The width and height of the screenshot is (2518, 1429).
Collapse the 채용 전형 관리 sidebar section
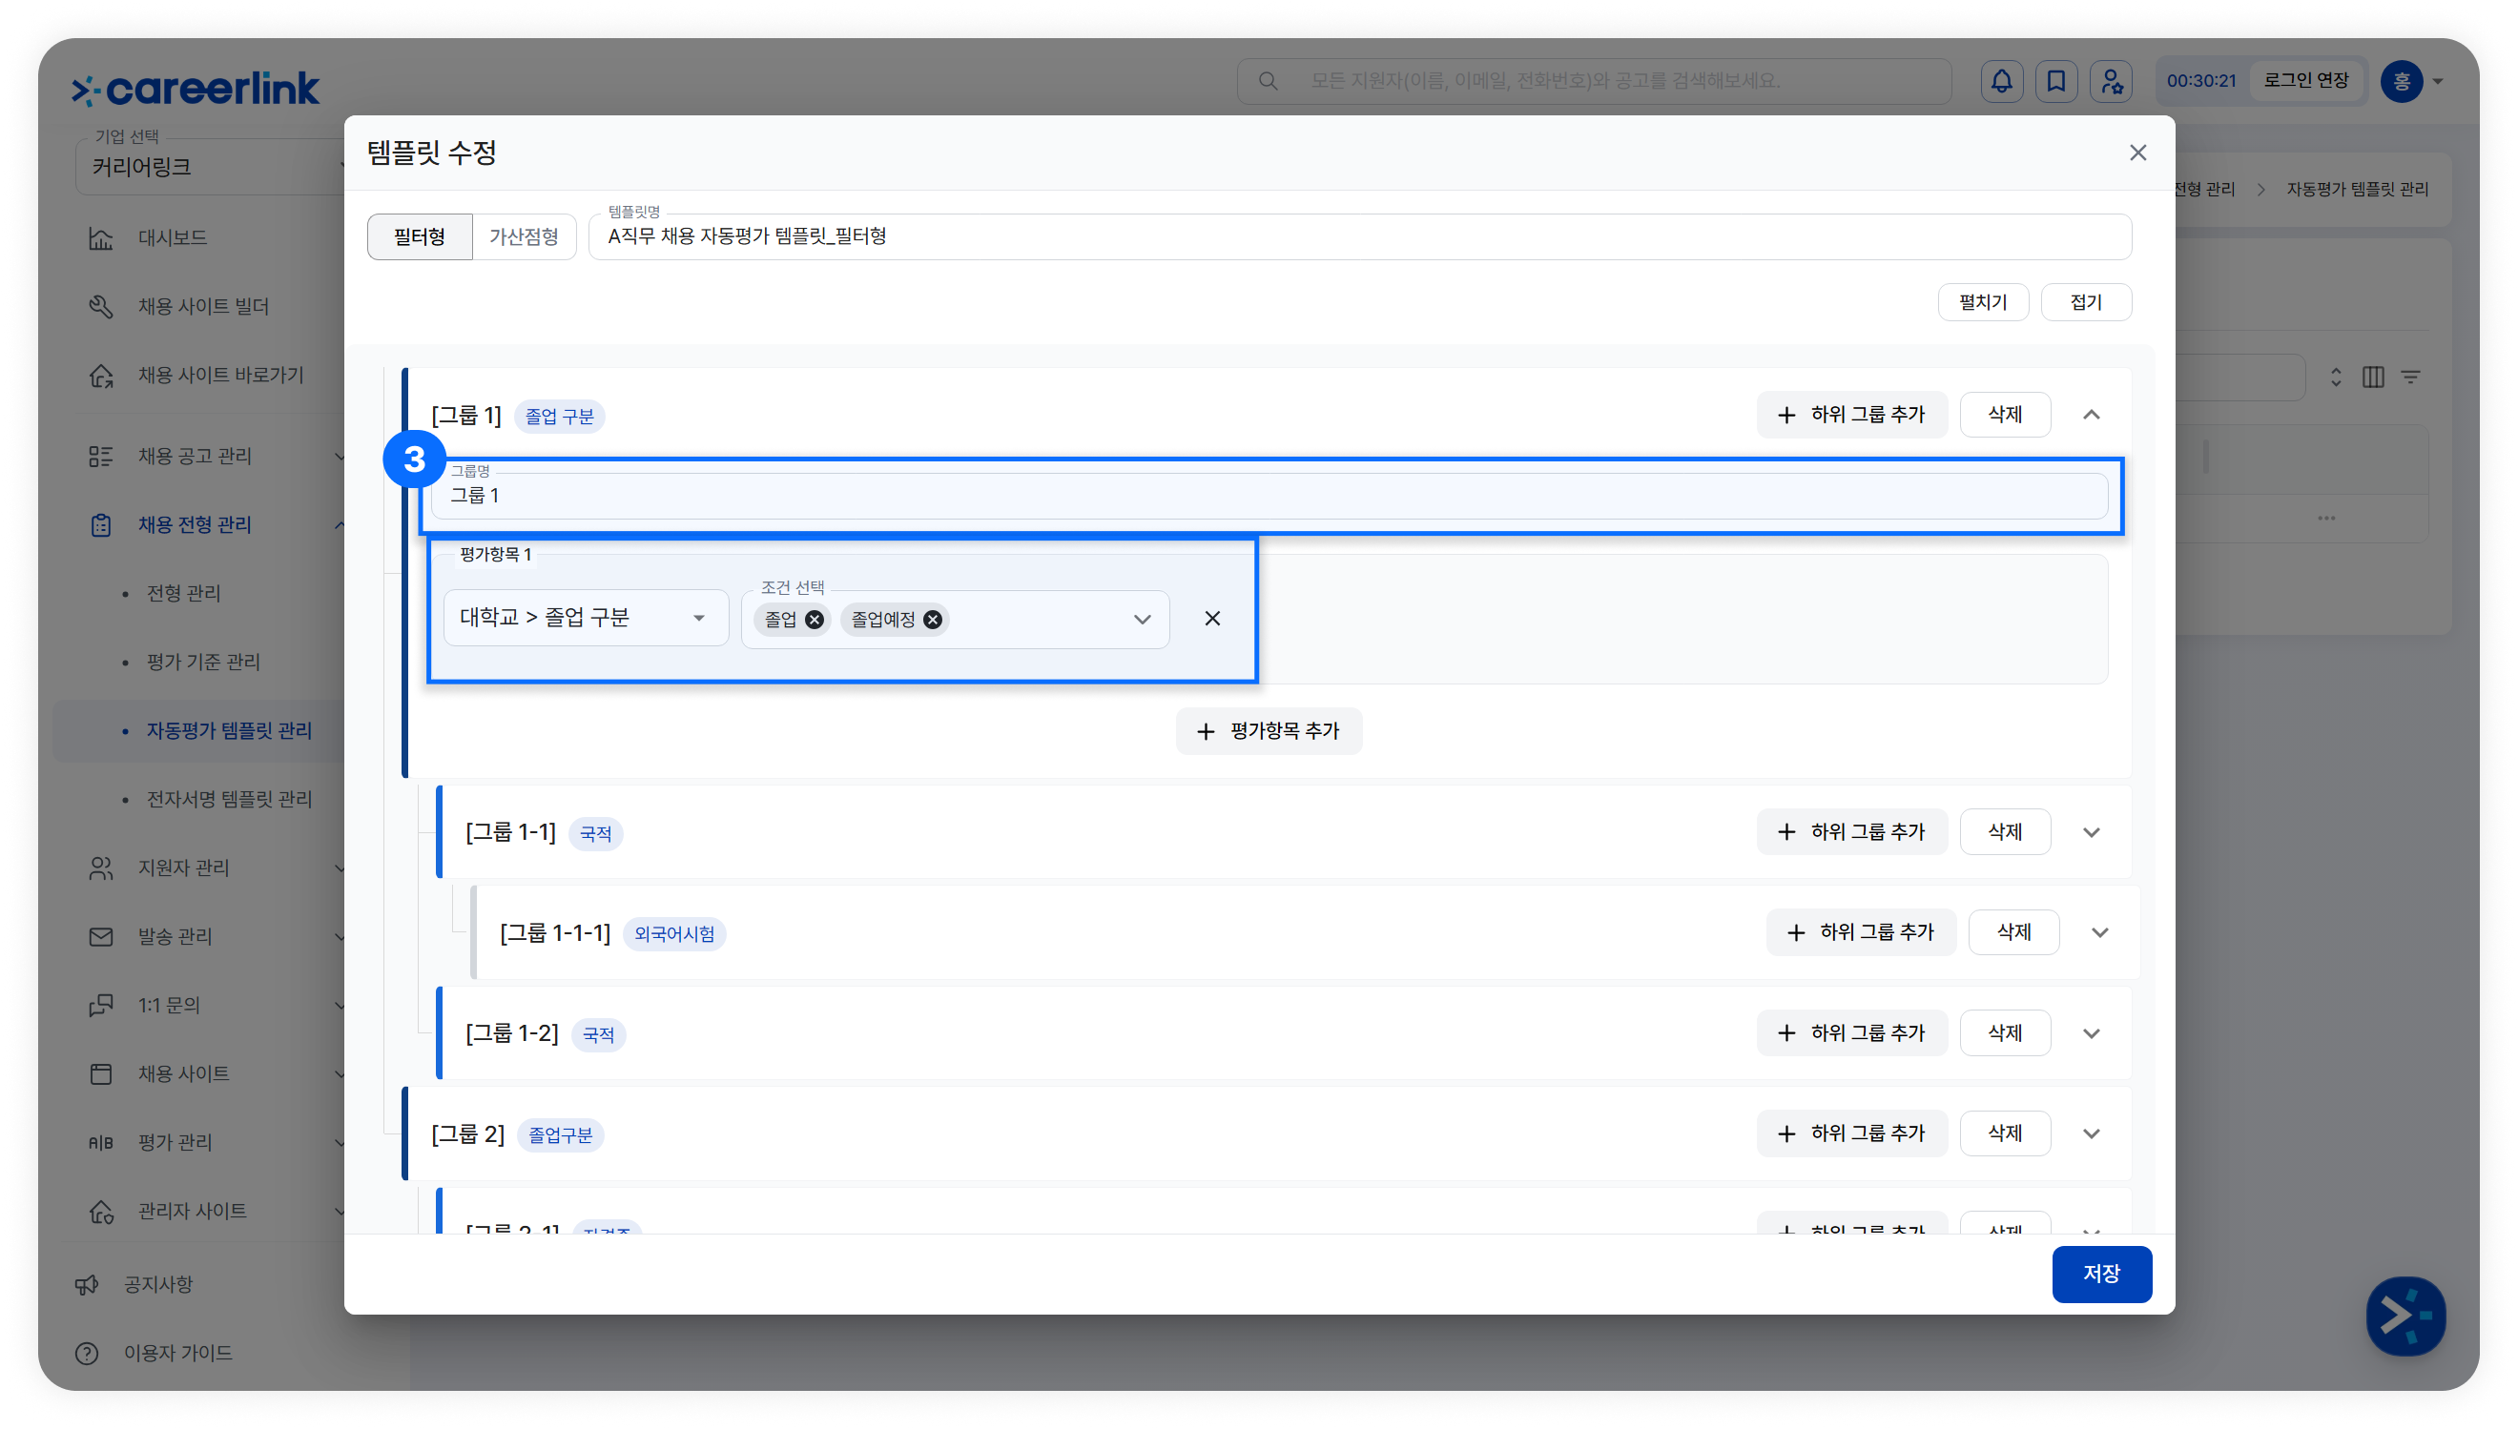pyautogui.click(x=339, y=525)
